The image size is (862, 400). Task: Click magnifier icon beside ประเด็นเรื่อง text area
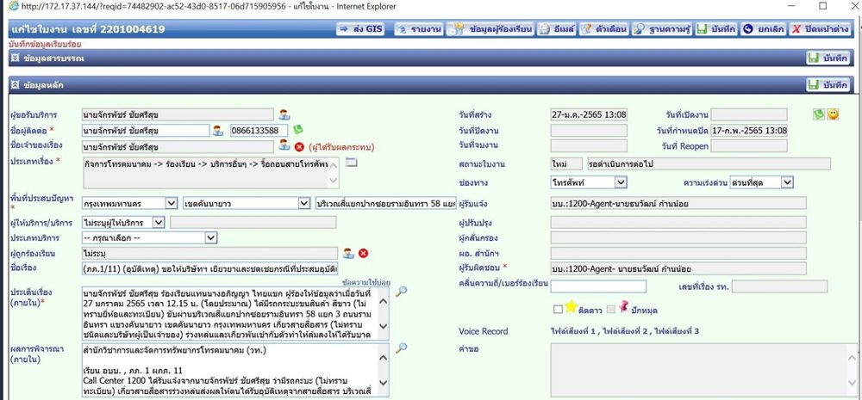(402, 292)
